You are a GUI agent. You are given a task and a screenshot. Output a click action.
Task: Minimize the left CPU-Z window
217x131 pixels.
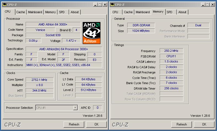95,5
